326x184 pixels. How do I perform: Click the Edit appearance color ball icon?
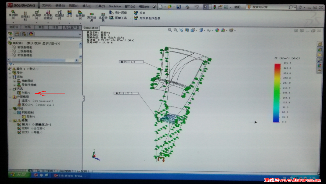(x=217, y=30)
